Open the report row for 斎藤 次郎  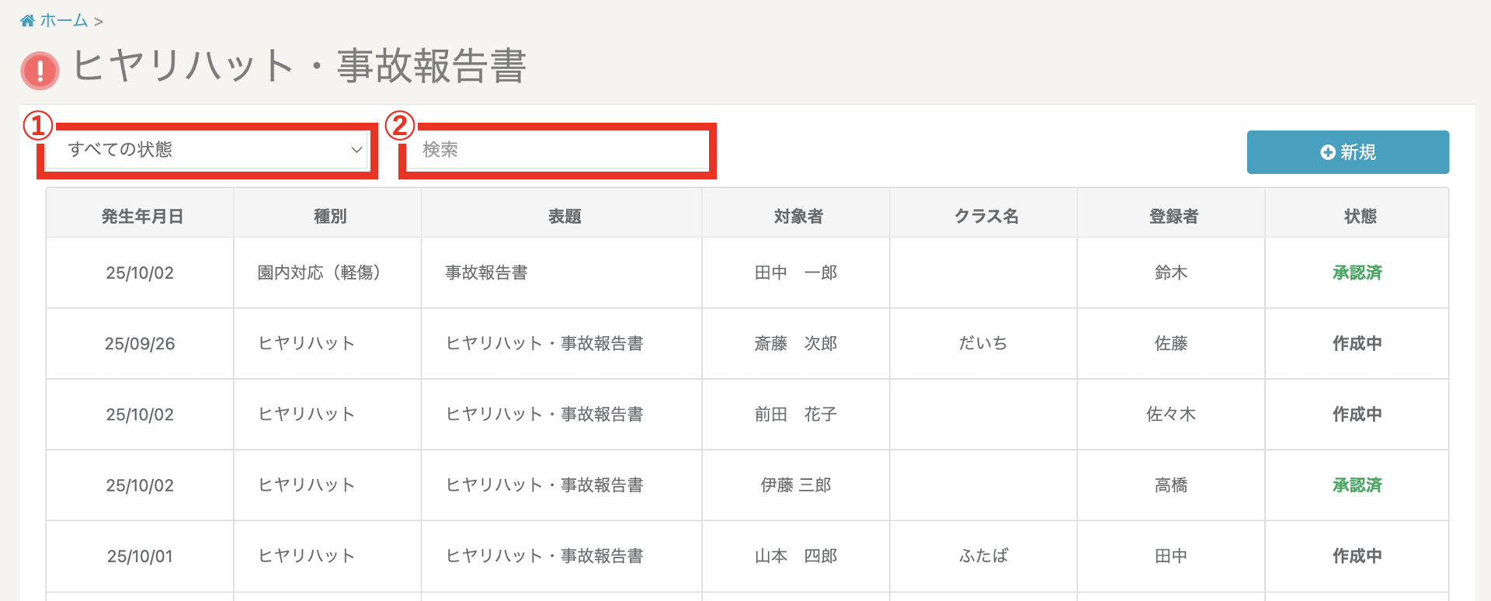[544, 344]
